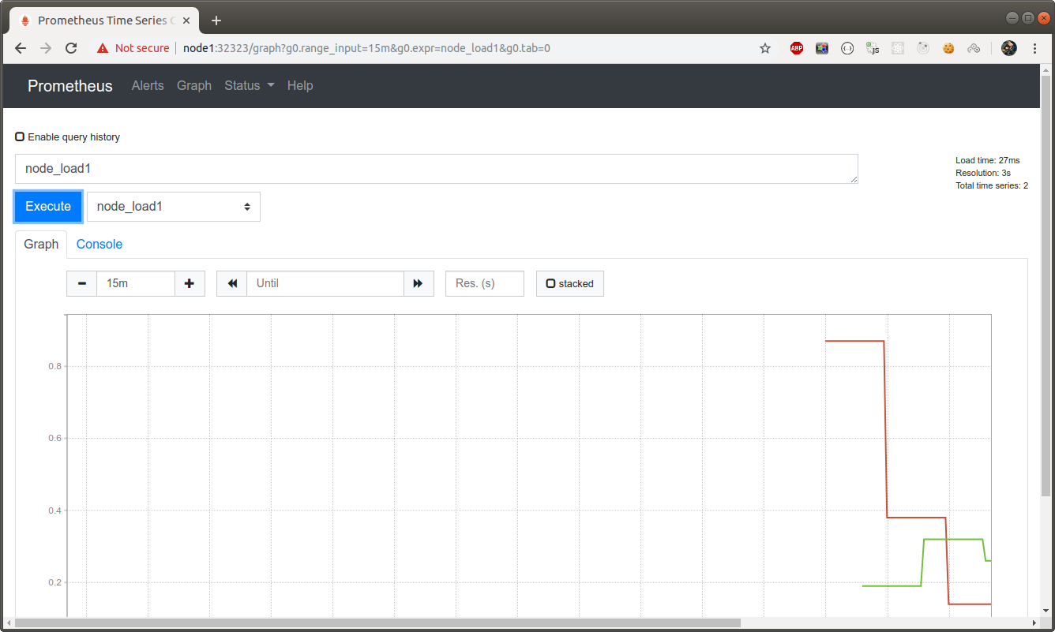Click the browser forward arrow
The height and width of the screenshot is (632, 1055).
(x=46, y=48)
